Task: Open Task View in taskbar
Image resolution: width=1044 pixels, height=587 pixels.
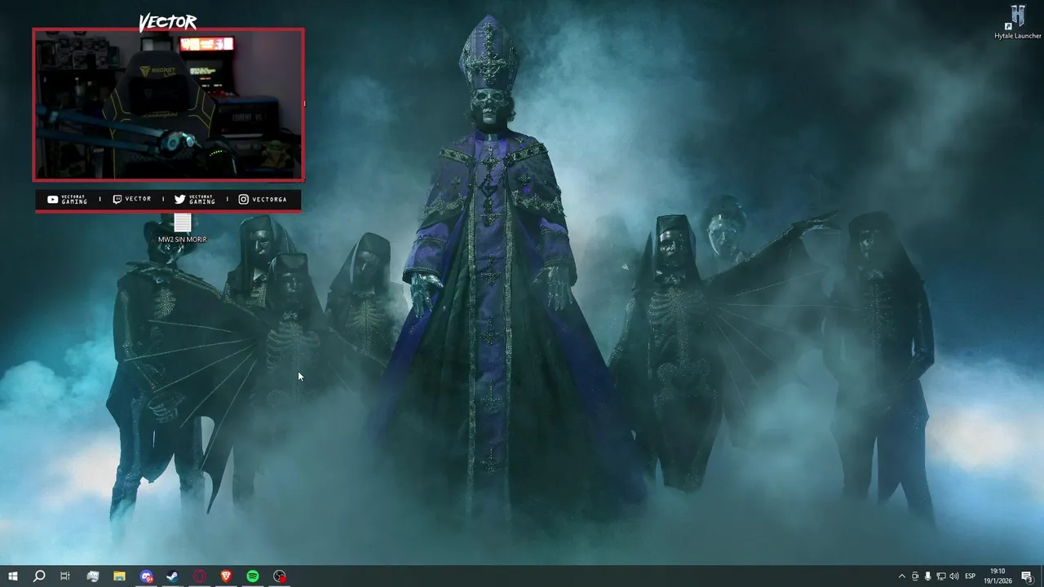Action: pyautogui.click(x=65, y=576)
